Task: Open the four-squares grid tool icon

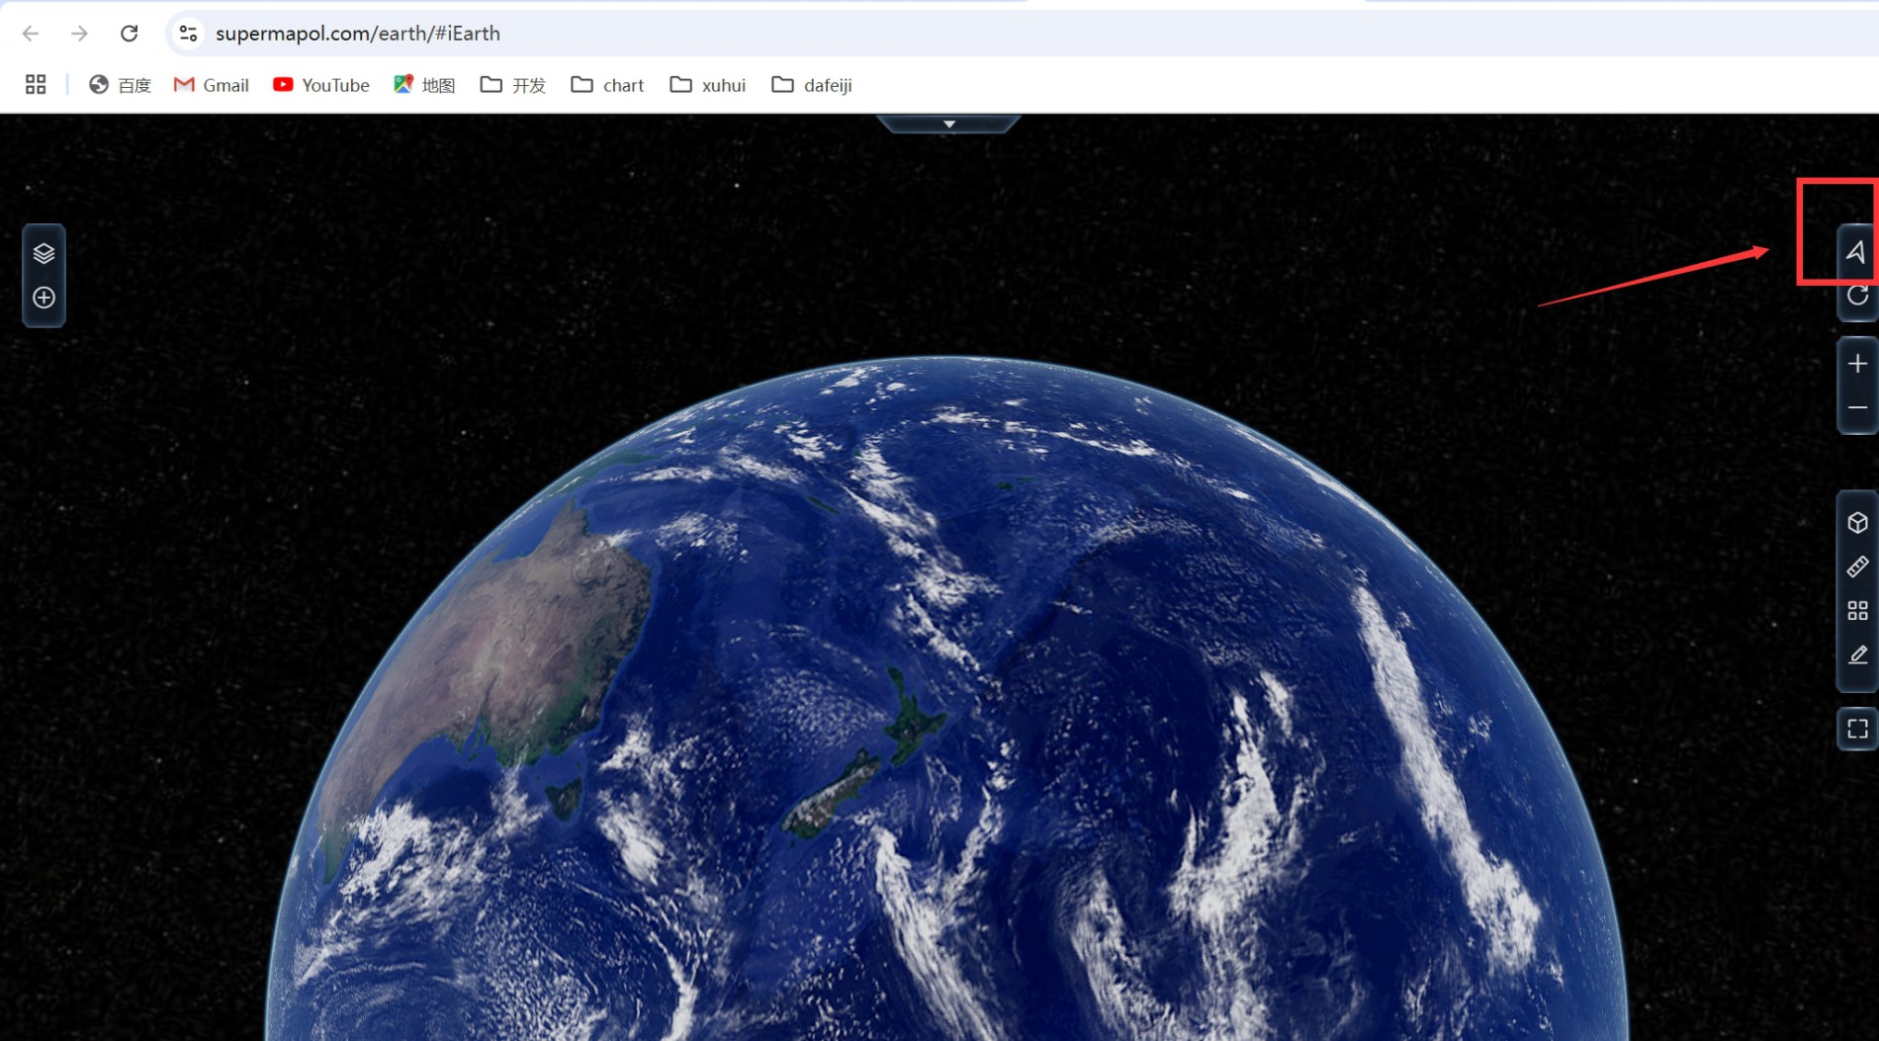Action: 1857,611
